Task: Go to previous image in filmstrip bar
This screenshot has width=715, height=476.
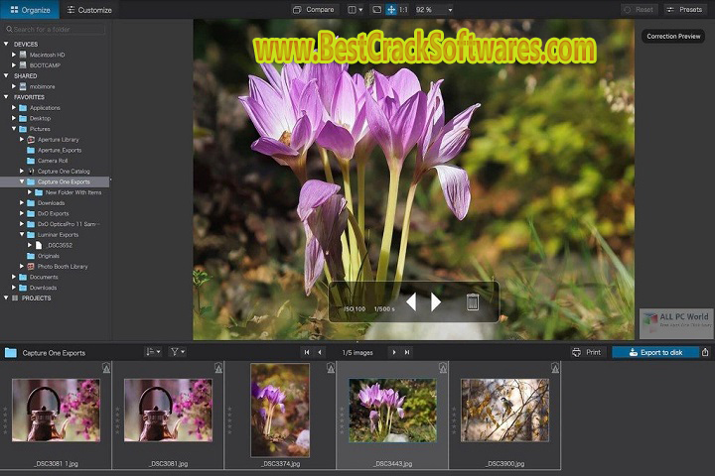Action: pyautogui.click(x=320, y=352)
